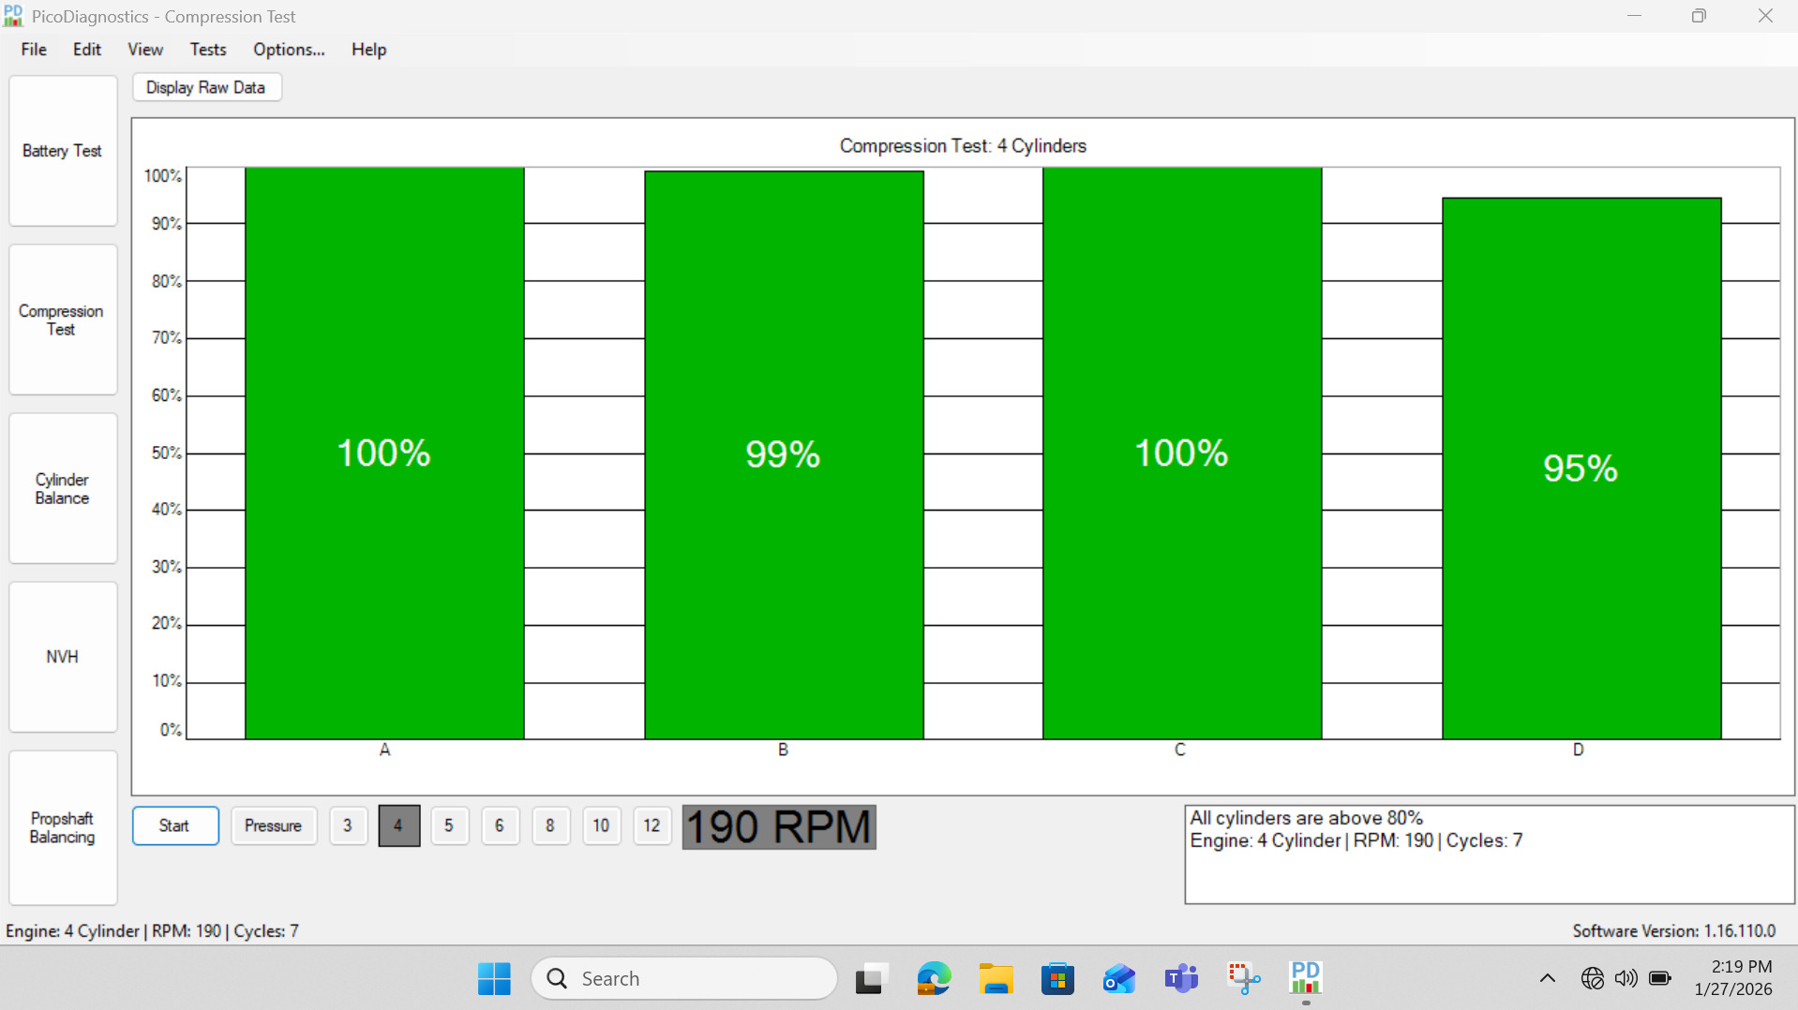
Task: Click cylinder D green compression bar
Action: tap(1581, 468)
